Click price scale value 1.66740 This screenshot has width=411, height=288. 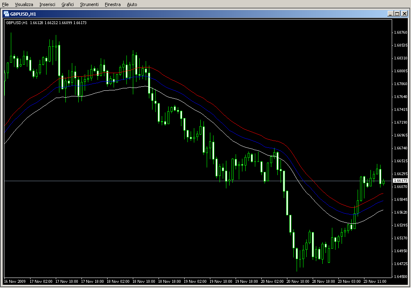[x=401, y=148]
